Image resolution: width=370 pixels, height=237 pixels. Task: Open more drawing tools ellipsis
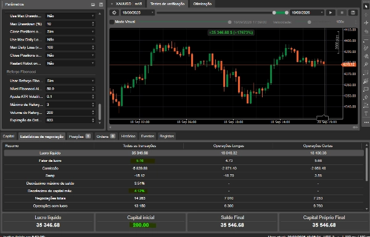[366, 123]
